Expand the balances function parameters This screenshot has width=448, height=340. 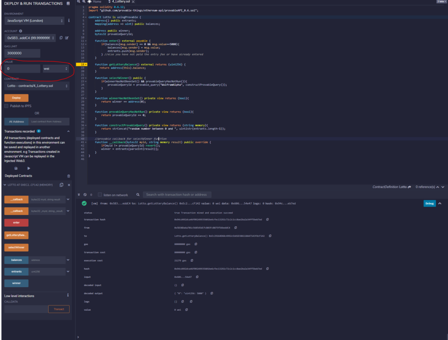(x=68, y=260)
